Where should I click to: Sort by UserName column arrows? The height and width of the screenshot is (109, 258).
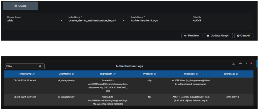73,74
